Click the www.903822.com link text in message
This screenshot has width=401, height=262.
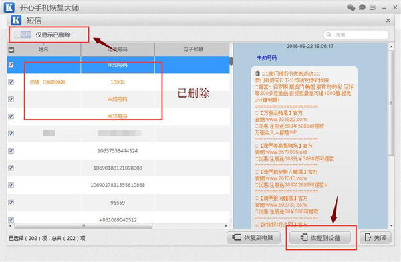(x=287, y=119)
